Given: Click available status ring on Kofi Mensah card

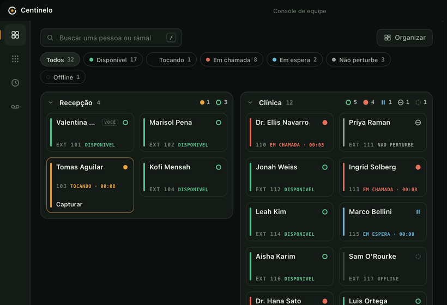Looking at the screenshot, I should [x=219, y=167].
